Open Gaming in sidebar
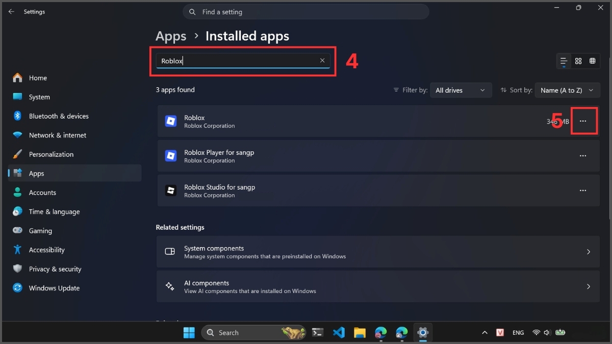This screenshot has width=612, height=344. pos(74,231)
